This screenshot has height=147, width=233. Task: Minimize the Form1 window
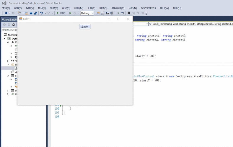pos(109,19)
